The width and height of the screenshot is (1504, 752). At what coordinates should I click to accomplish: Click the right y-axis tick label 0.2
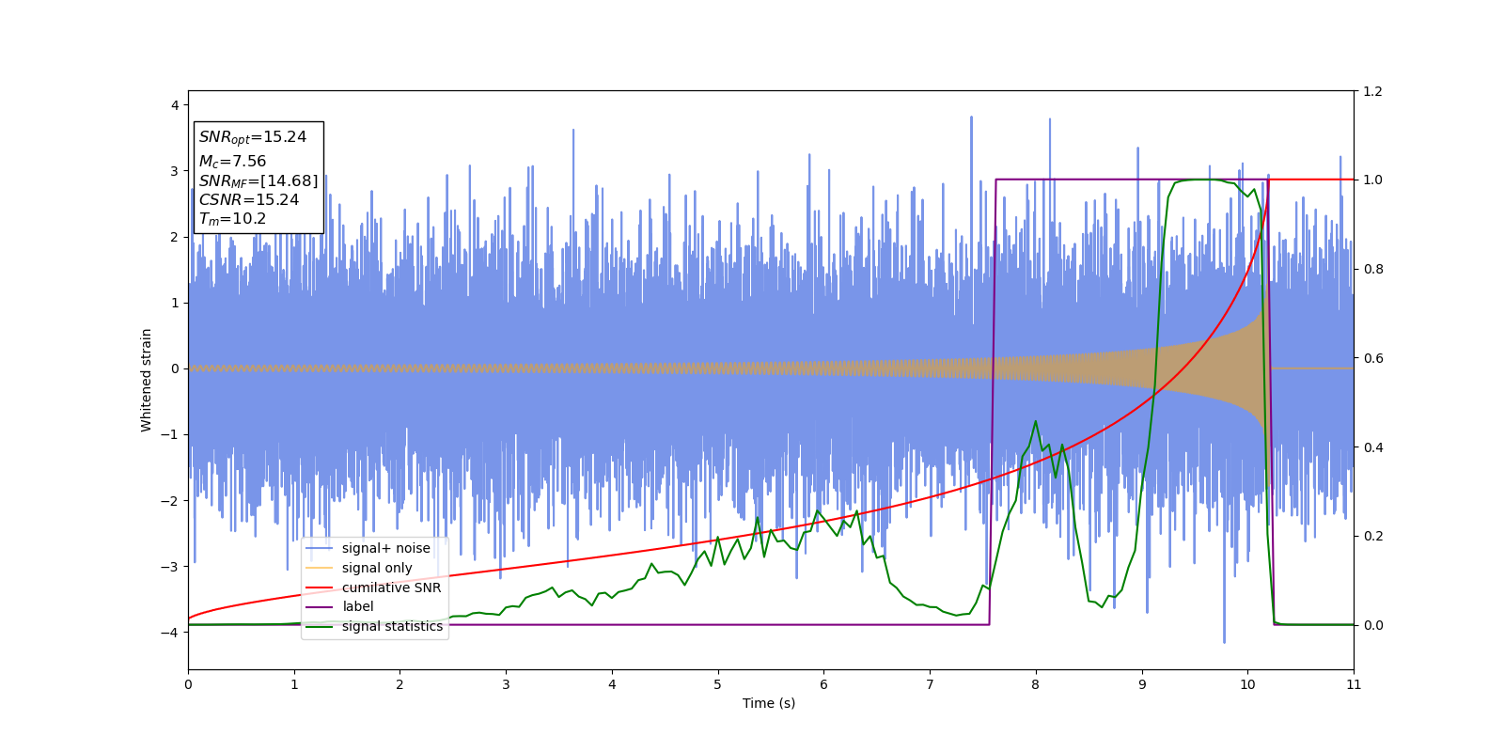pyautogui.click(x=1373, y=536)
